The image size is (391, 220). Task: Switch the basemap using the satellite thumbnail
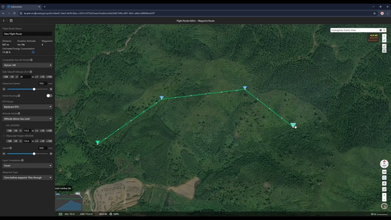[x=384, y=206]
